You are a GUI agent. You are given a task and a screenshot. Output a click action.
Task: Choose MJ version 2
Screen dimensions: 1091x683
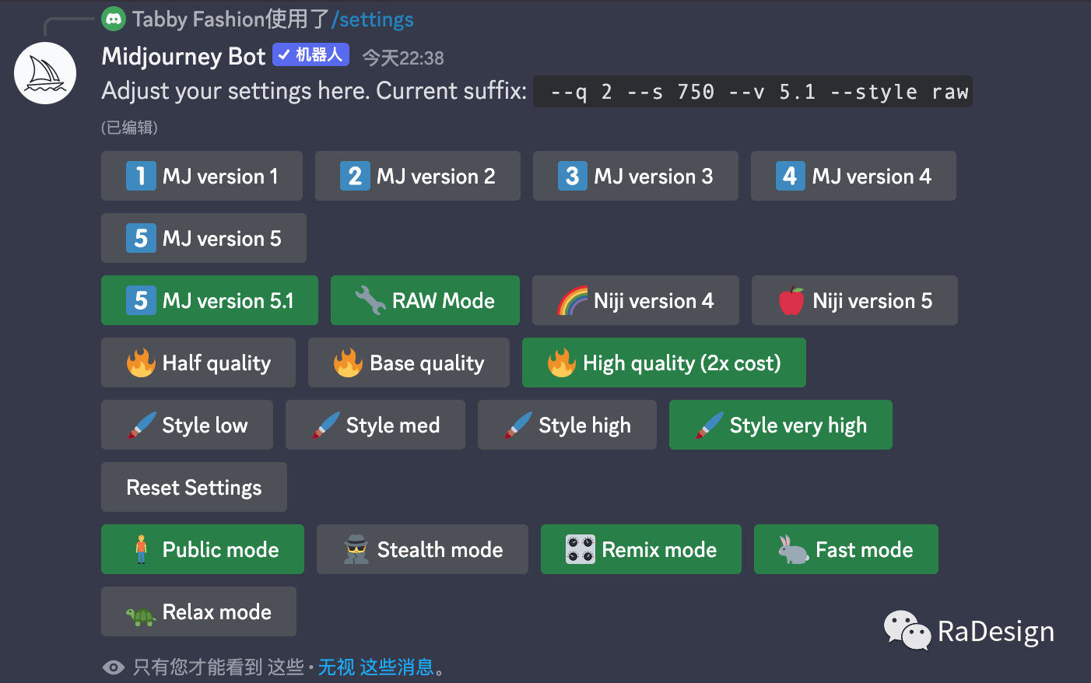click(x=418, y=176)
